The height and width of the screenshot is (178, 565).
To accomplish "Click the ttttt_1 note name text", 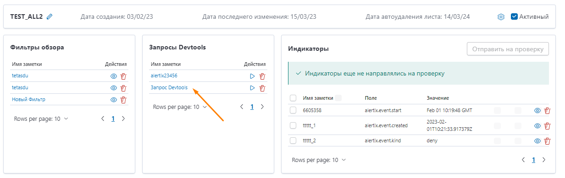I will (310, 125).
